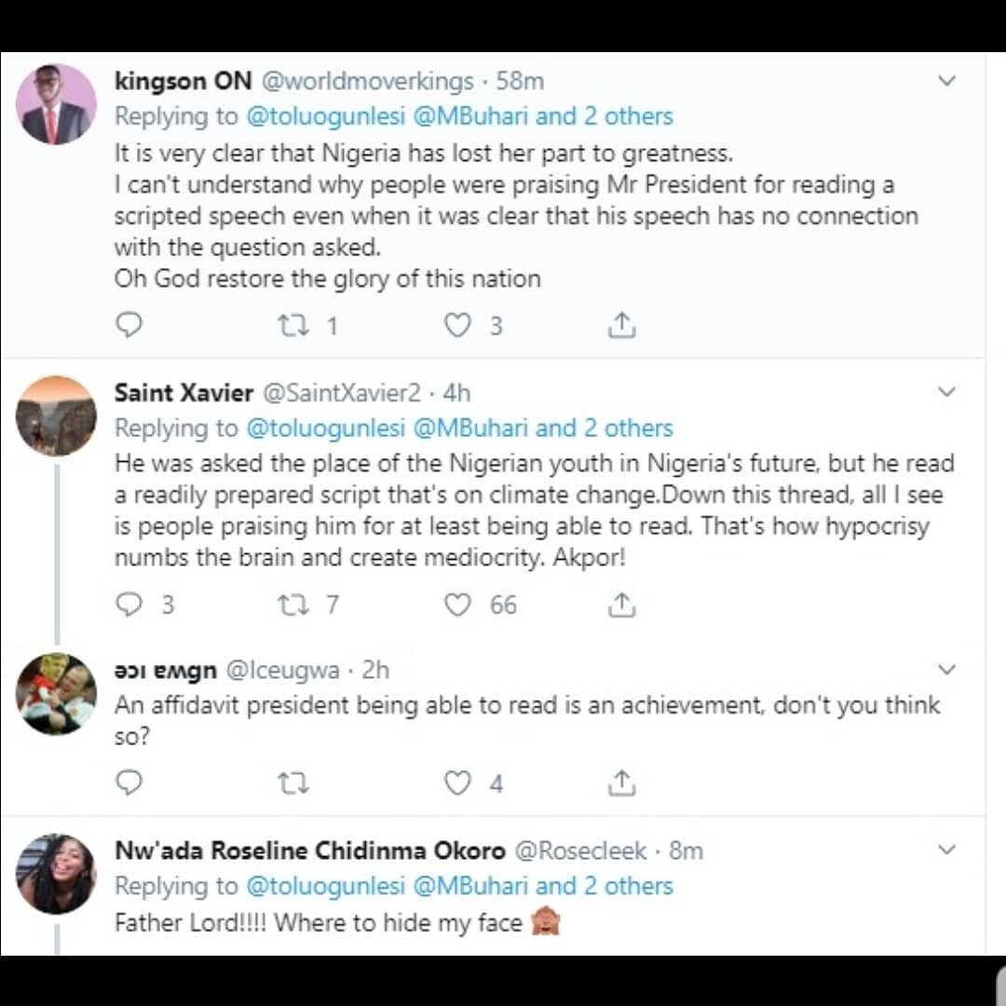Screen dimensions: 1006x1006
Task: Like Saint Xavier's tweet with 66 likes
Action: point(456,605)
